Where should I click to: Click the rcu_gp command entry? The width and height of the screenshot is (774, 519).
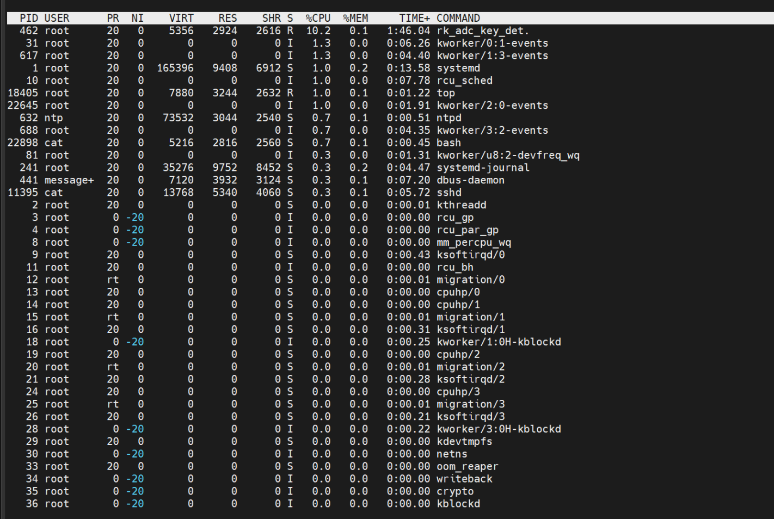coord(455,218)
